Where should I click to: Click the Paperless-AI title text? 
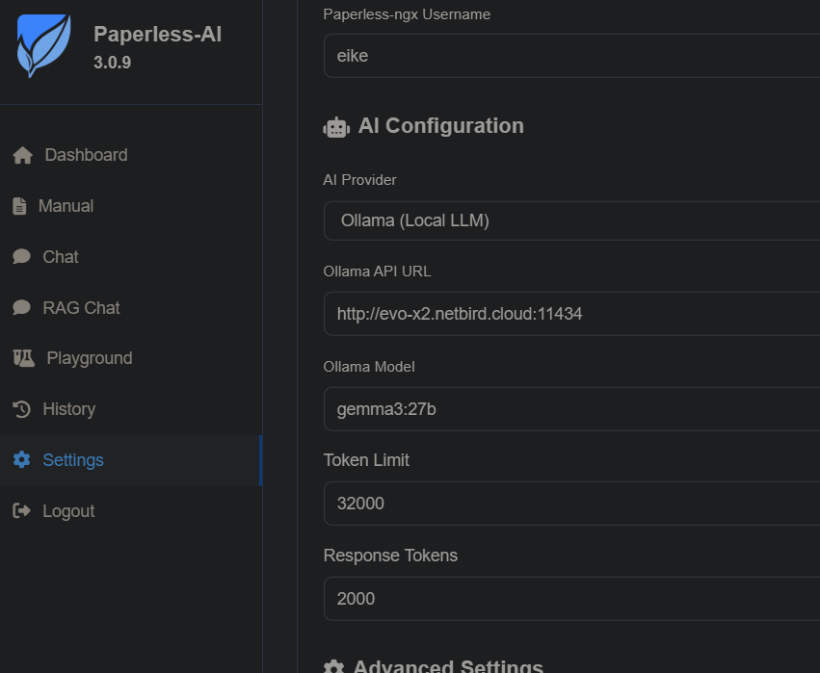tap(157, 35)
